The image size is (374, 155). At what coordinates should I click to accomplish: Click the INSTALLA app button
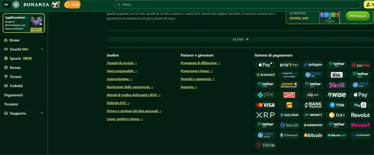point(358,16)
